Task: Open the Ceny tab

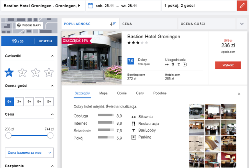Action: (x=140, y=93)
